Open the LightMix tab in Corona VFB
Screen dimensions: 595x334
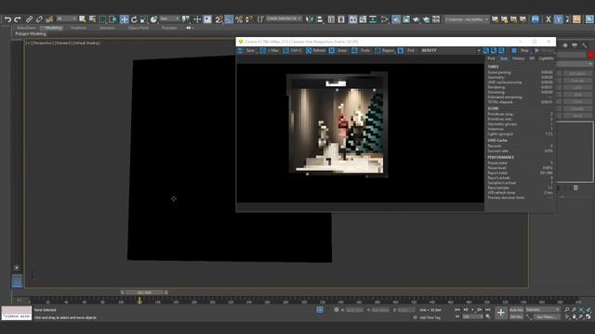tap(546, 58)
